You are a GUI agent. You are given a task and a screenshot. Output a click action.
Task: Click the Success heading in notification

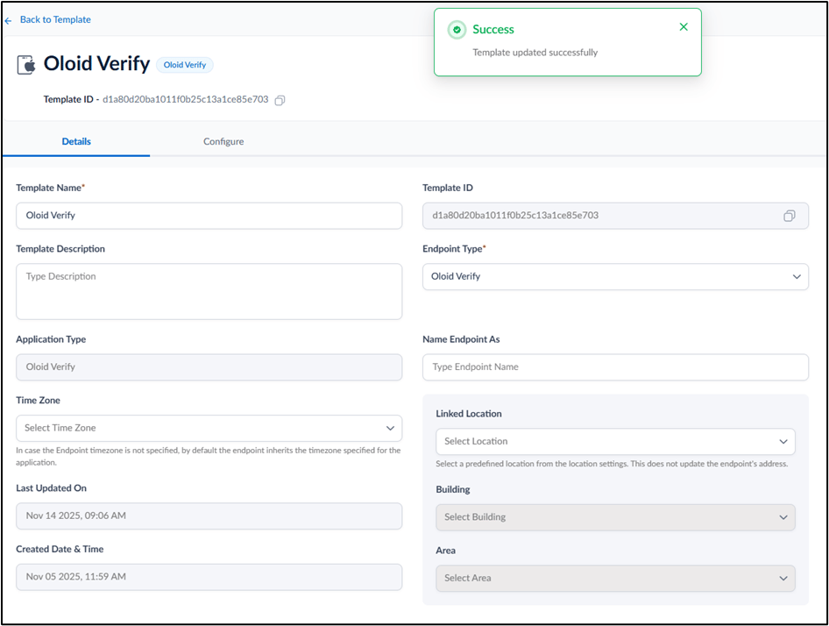493,30
